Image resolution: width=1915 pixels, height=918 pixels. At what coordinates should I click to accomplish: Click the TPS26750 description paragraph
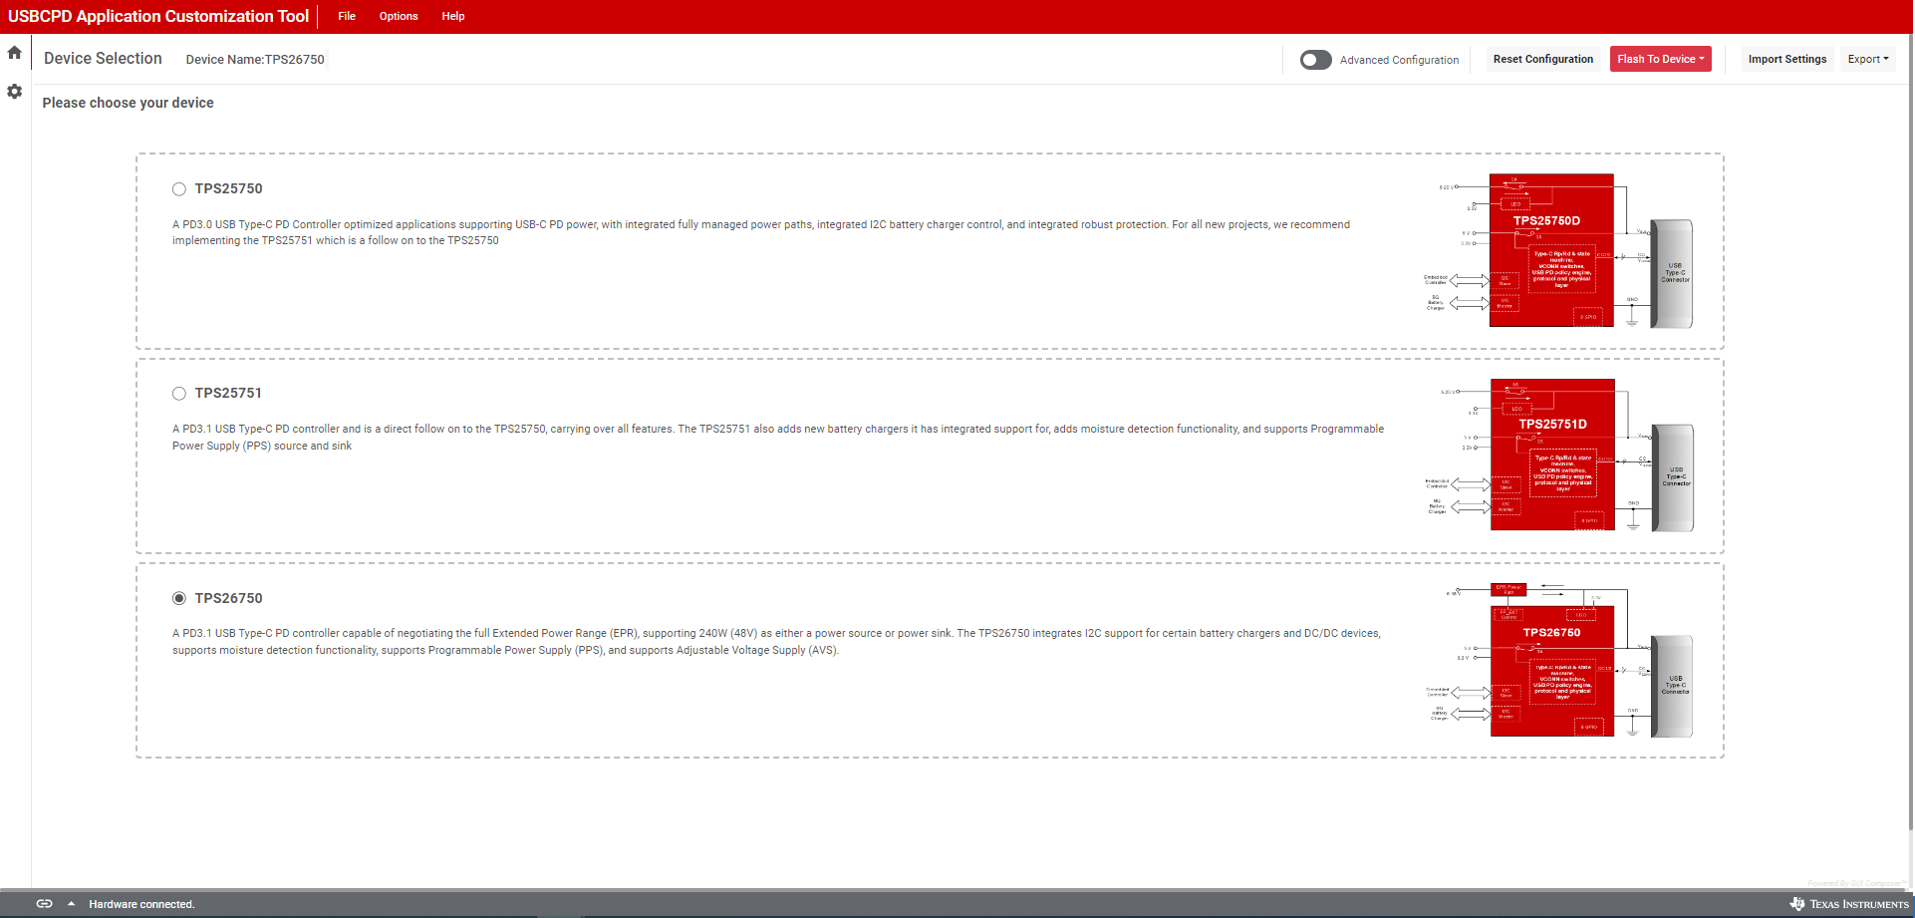pyautogui.click(x=776, y=642)
